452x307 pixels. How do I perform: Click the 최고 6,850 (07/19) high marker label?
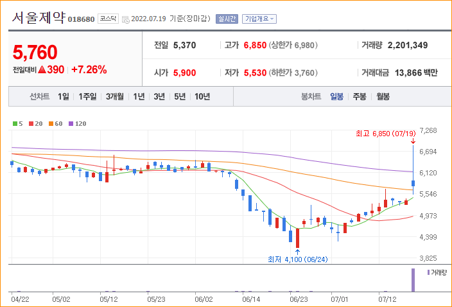(x=385, y=134)
